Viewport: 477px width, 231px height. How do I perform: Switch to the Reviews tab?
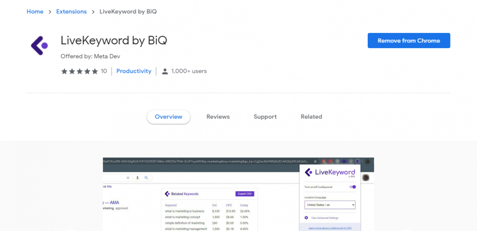pyautogui.click(x=218, y=117)
